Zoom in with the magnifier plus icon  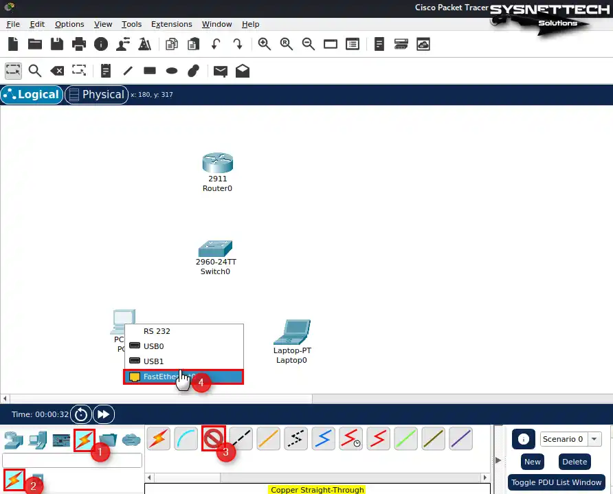point(265,44)
